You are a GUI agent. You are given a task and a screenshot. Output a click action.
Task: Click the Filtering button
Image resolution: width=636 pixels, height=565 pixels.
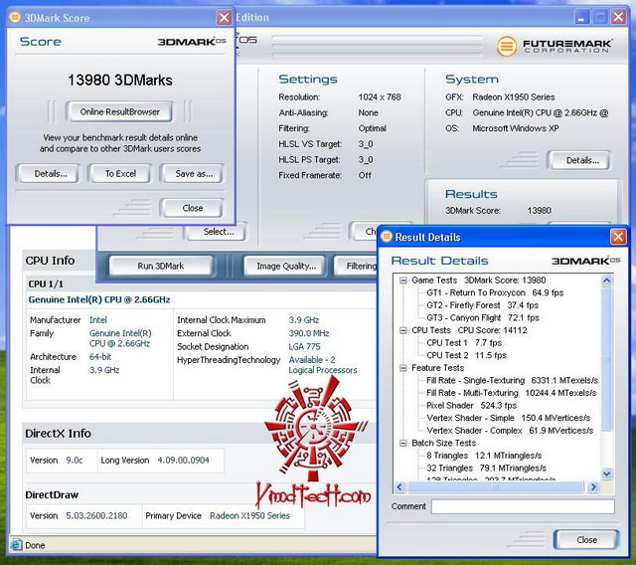tap(358, 267)
